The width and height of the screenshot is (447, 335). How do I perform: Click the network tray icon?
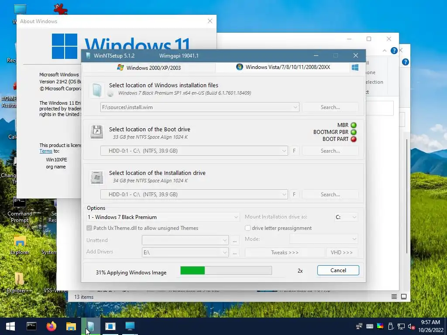point(401,326)
